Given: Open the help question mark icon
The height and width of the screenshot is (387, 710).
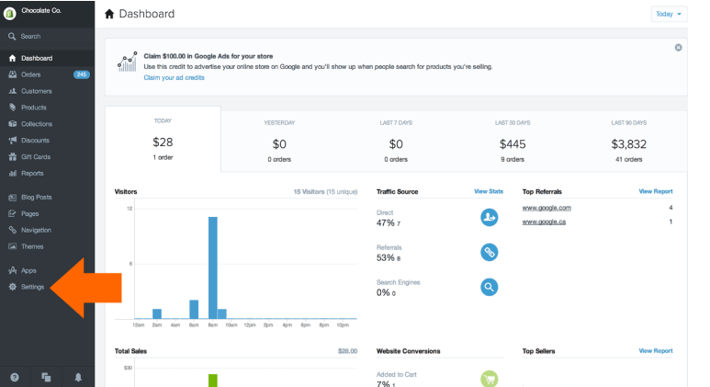Looking at the screenshot, I should 15,377.
